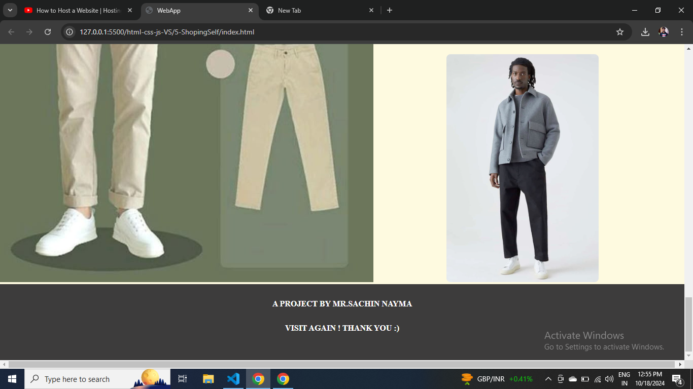Select the WebApp tab
The image size is (693, 389).
199,10
